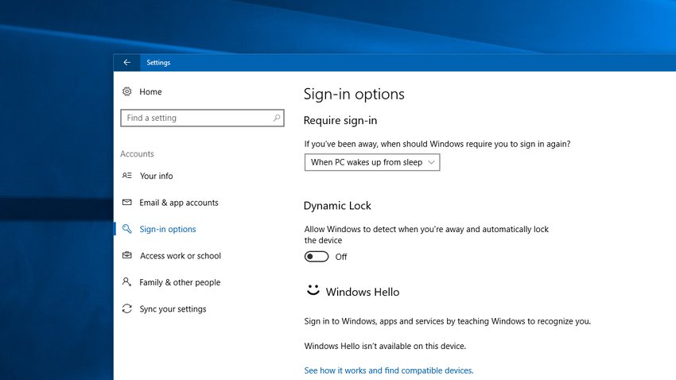The image size is (676, 380).
Task: Click the magnifier icon in search box
Action: click(277, 118)
